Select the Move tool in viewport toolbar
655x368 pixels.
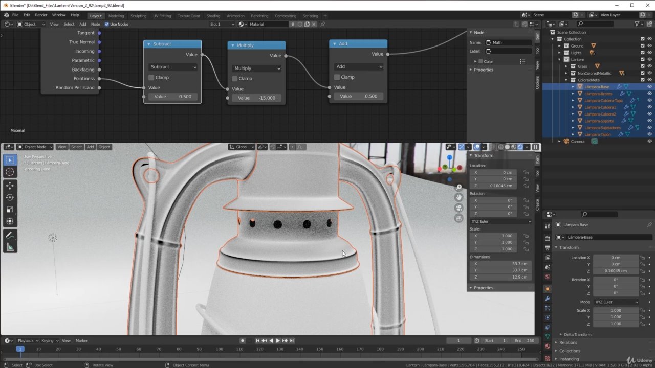(10, 185)
